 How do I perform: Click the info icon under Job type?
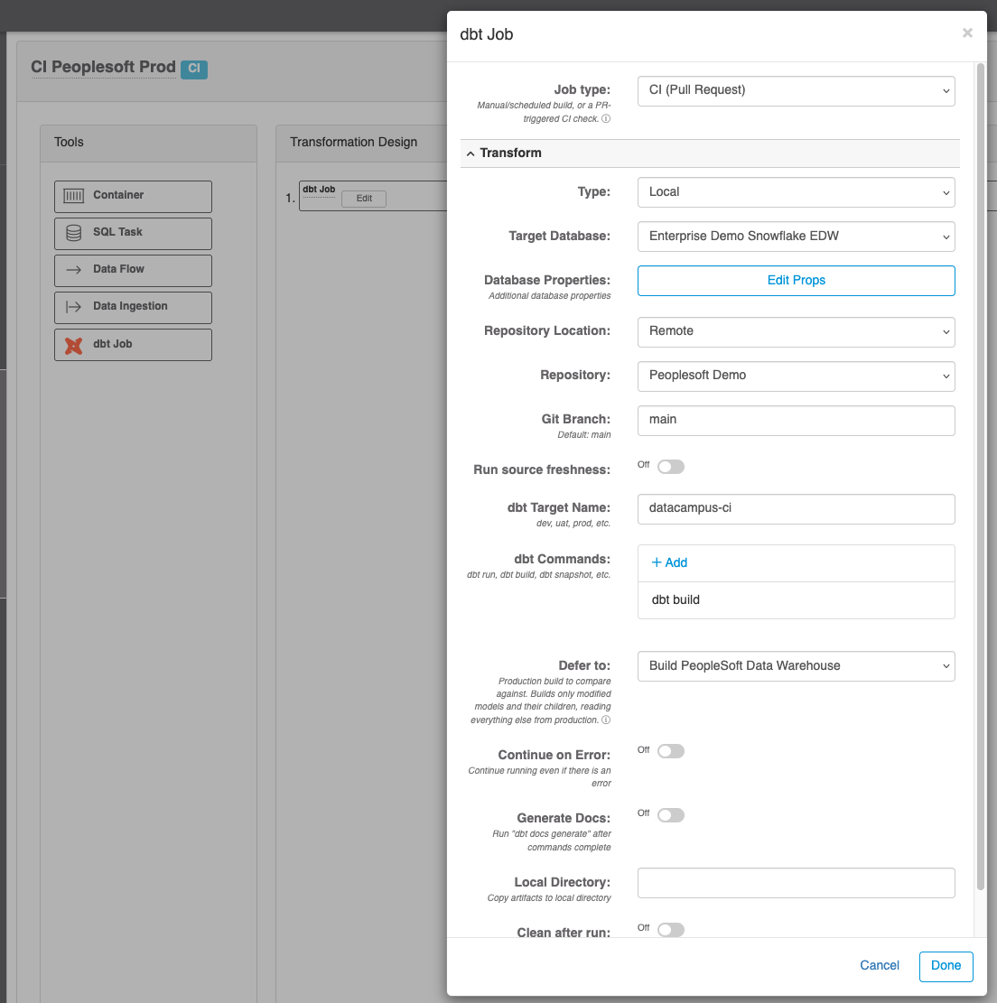click(606, 119)
